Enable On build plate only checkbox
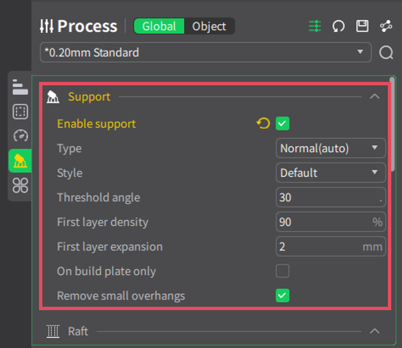This screenshot has width=402, height=348. pyautogui.click(x=283, y=271)
